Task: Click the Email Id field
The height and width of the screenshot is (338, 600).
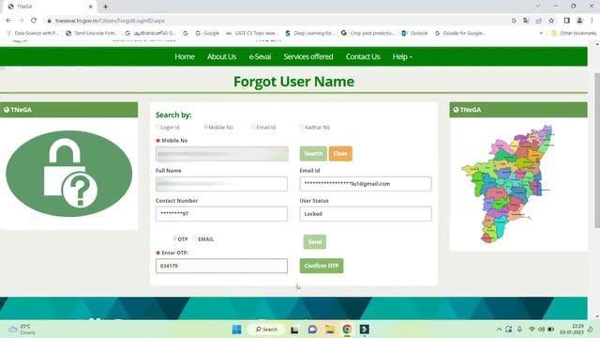Action: click(366, 184)
